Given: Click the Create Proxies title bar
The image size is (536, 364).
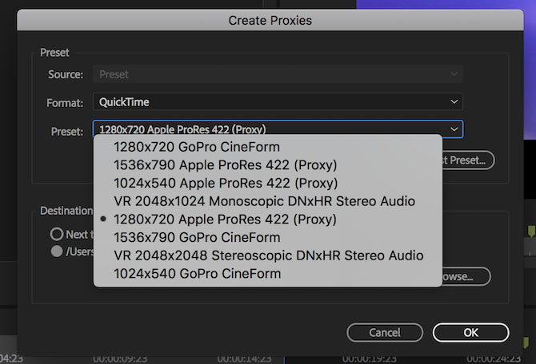Looking at the screenshot, I should coord(270,20).
